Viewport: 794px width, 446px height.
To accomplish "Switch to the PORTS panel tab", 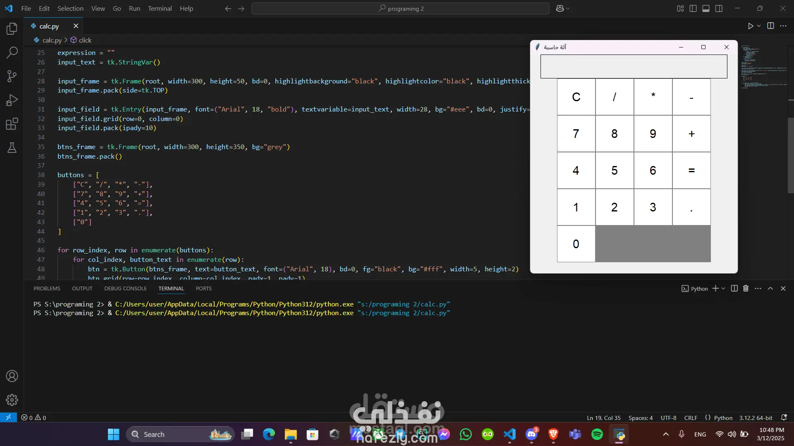I will point(203,288).
